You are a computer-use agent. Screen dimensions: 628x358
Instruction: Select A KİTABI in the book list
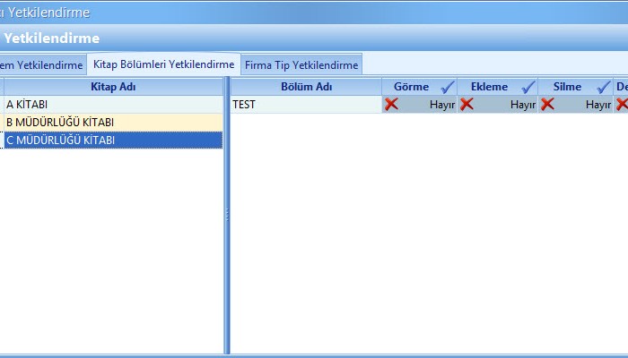pos(113,105)
